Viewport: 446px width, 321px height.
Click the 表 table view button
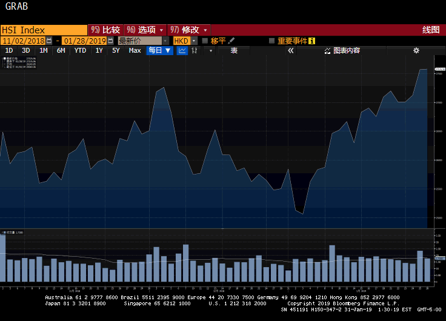[234, 51]
